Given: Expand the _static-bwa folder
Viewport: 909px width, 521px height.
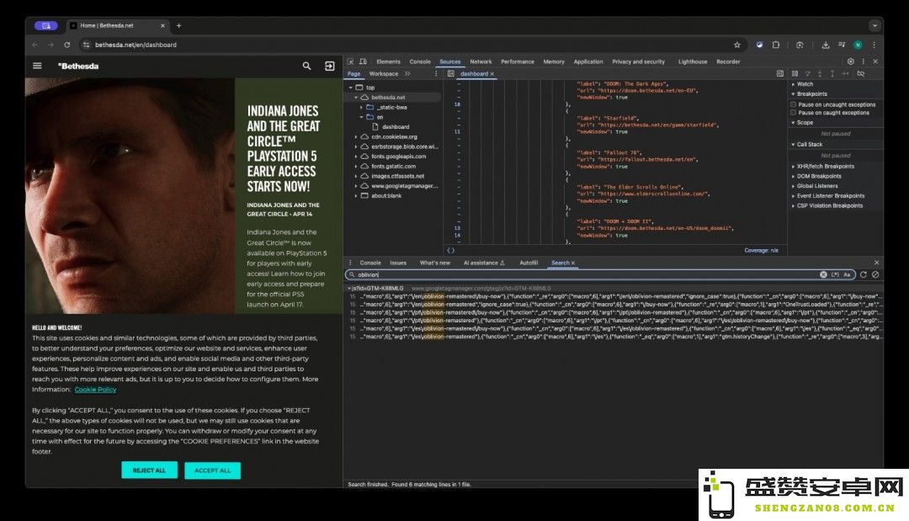Looking at the screenshot, I should tap(361, 107).
